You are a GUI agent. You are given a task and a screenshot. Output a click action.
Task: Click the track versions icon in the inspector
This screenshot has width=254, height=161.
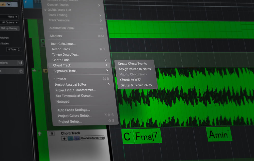pos(20,63)
